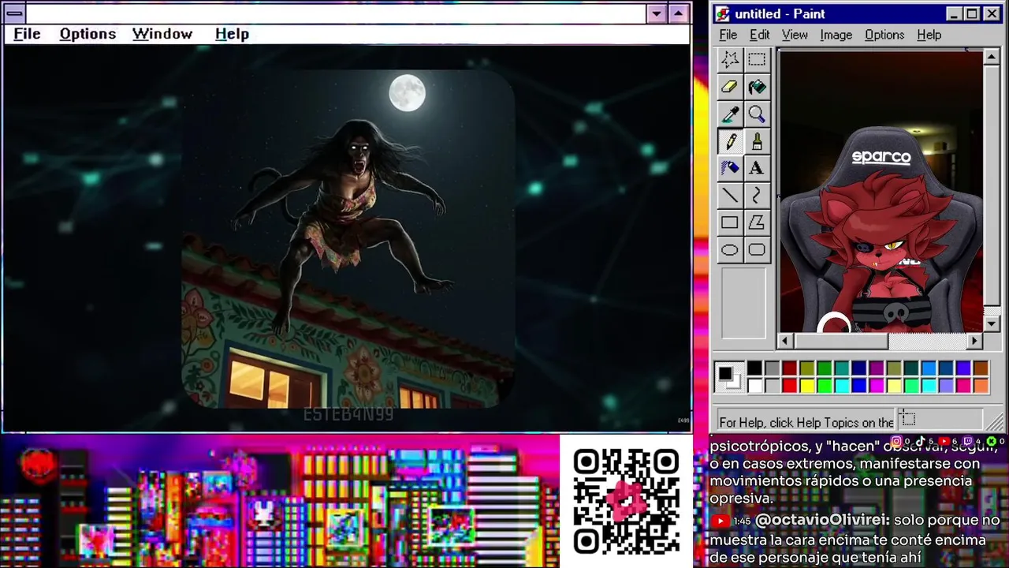This screenshot has width=1009, height=568.
Task: Click the Paint vertical scrollbar down arrow
Action: click(x=992, y=324)
